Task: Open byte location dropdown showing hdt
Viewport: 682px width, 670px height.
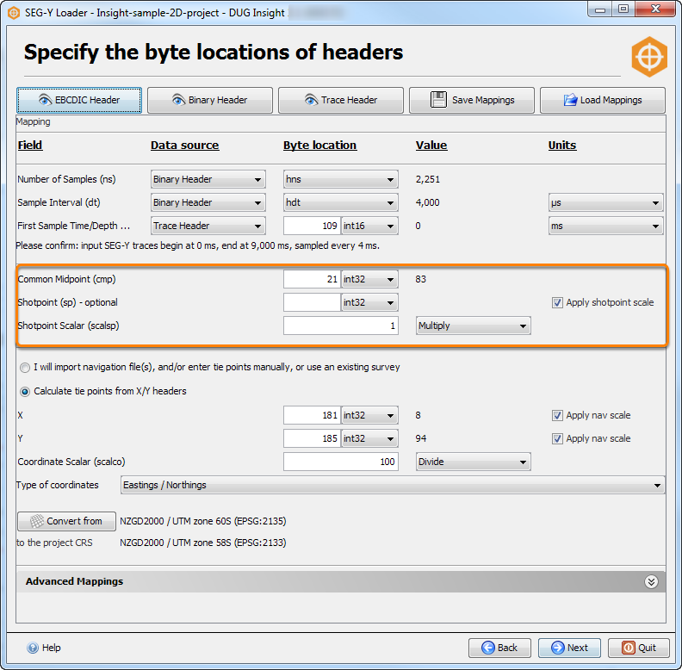Action: [341, 202]
